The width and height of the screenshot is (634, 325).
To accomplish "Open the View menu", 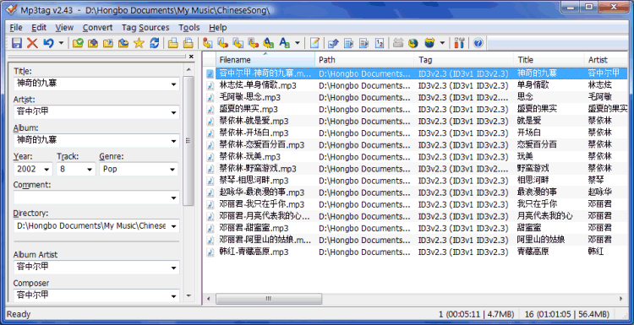I will 64,28.
